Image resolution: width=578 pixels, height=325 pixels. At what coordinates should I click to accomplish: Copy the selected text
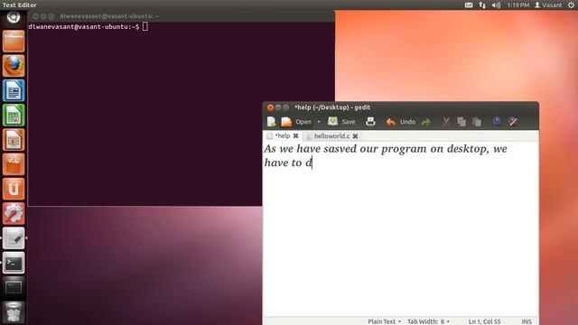click(x=461, y=122)
